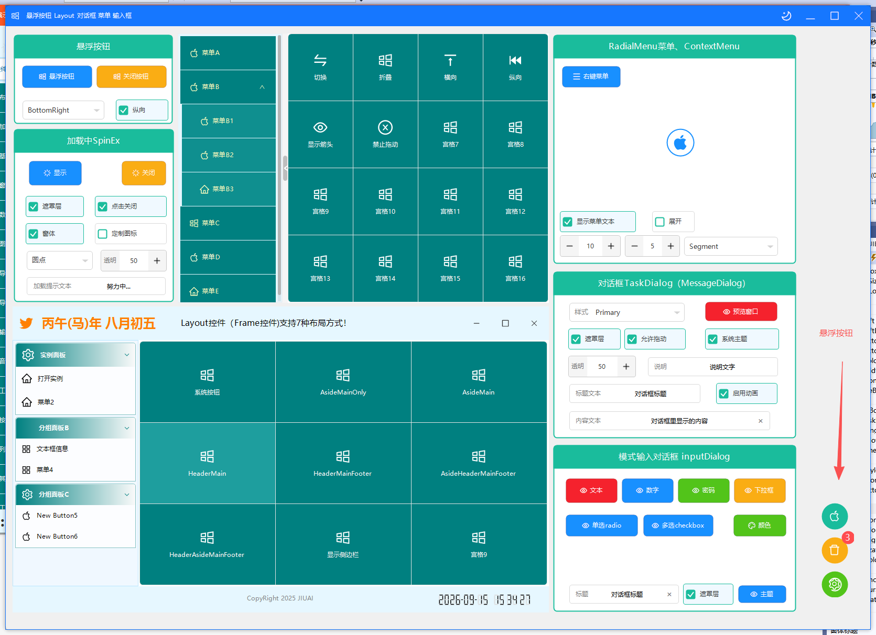Viewport: 876px width, 635px height.
Task: Click the 纵向 skip-to-start tile
Action: pos(515,67)
